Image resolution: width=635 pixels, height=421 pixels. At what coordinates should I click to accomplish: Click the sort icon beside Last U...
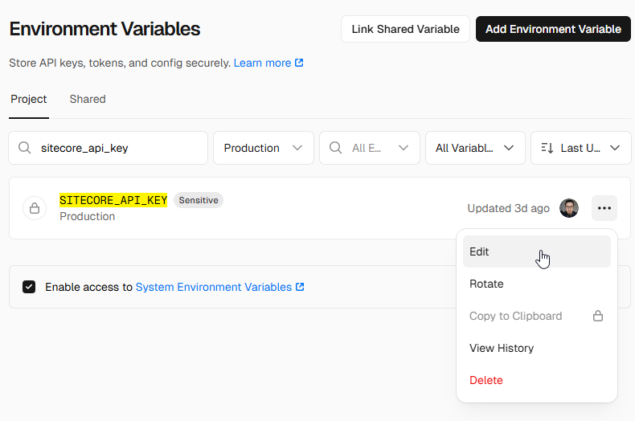pos(547,148)
